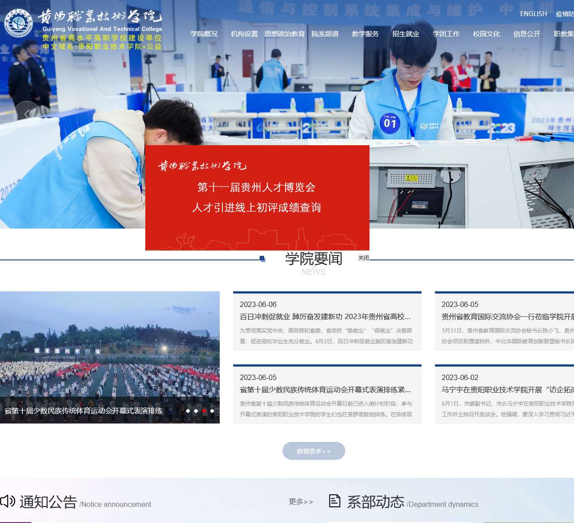Click the document icon beside 系部动态
The image size is (574, 523).
335,501
